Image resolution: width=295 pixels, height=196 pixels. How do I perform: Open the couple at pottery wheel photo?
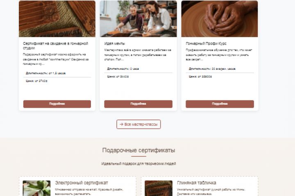coord(138,19)
